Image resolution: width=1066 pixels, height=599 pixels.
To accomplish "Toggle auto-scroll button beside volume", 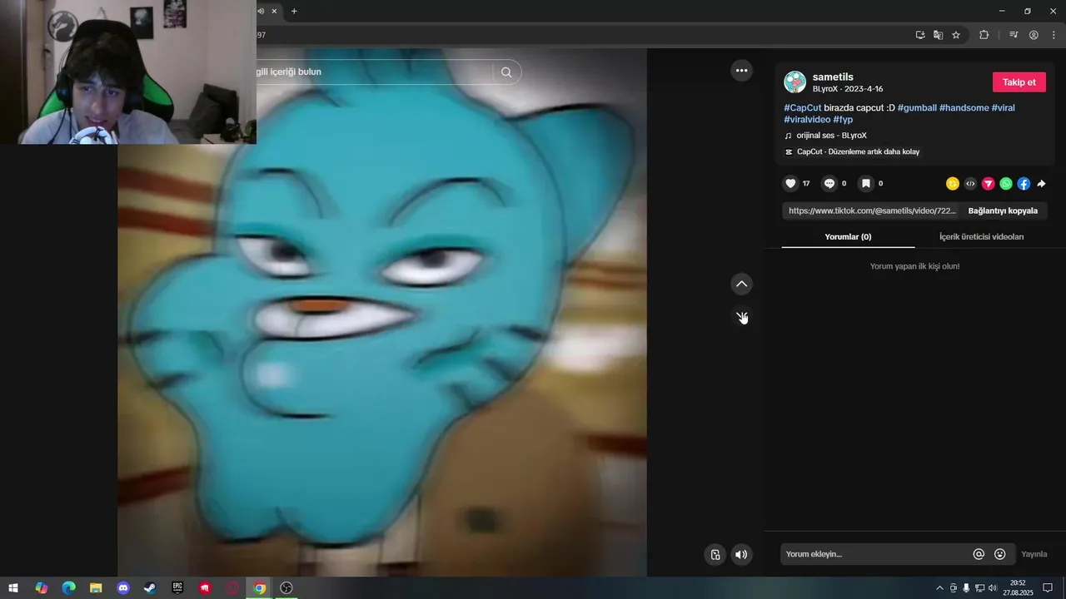I will tap(715, 555).
